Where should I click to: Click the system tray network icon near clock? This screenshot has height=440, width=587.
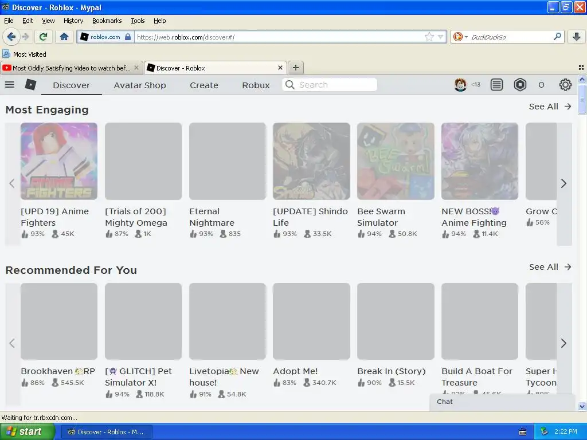[x=545, y=431]
